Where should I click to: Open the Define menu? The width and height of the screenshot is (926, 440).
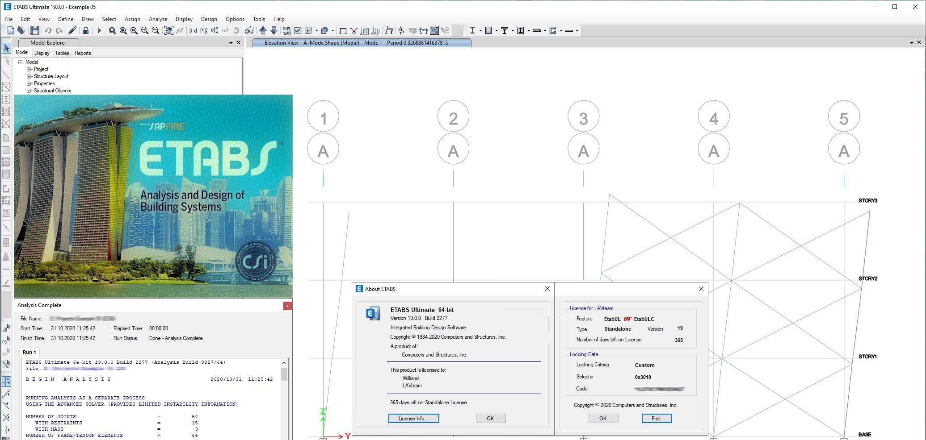[x=66, y=19]
